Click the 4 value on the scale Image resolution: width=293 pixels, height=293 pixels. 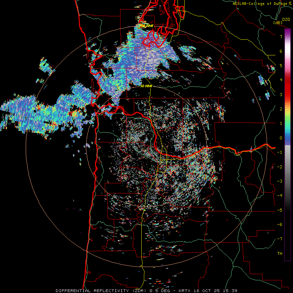click(x=281, y=80)
